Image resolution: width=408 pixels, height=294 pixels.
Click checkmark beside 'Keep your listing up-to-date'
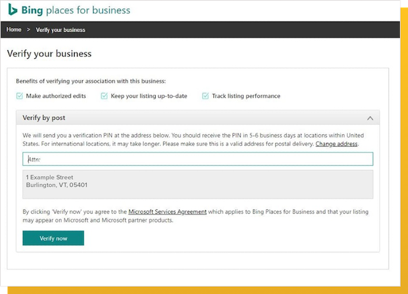tap(104, 96)
